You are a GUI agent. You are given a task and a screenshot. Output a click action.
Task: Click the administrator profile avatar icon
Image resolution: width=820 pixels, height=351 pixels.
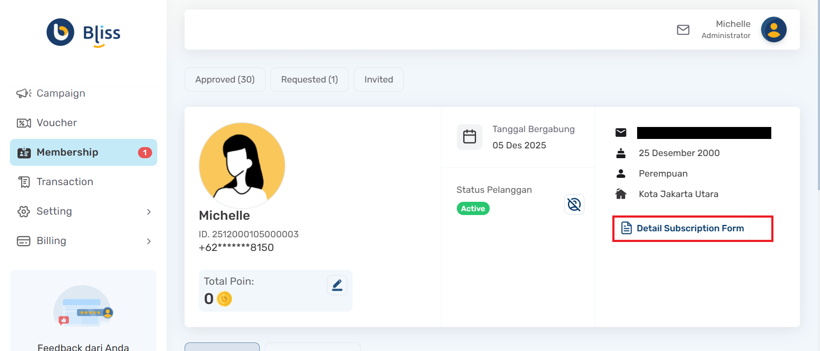773,30
